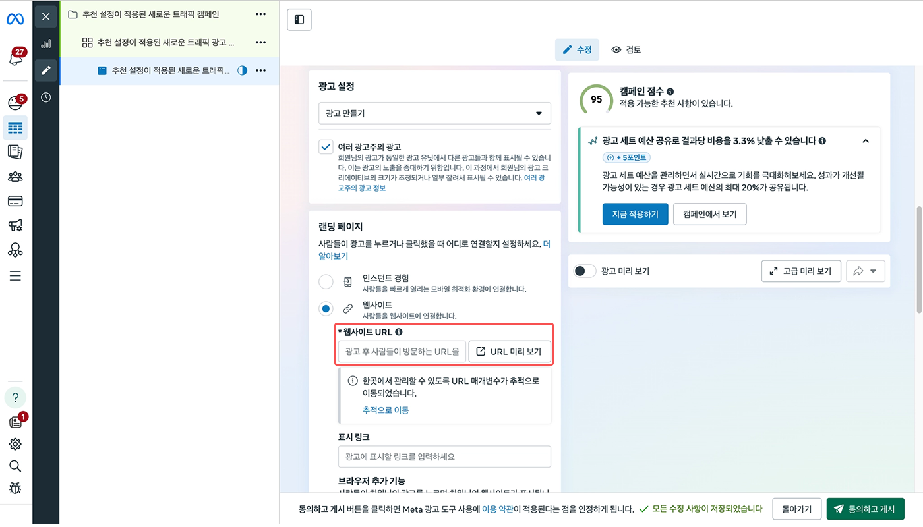Open the clock history icon
Screen dimensions: 923x527
click(45, 97)
